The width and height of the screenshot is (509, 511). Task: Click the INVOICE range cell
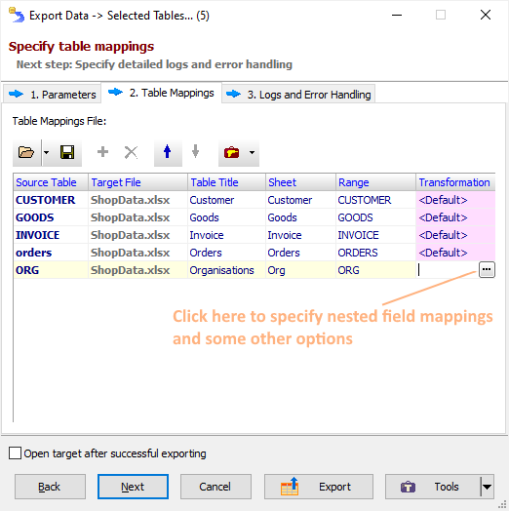(x=375, y=235)
